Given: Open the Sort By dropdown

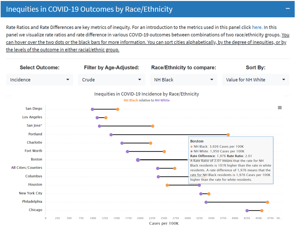Looking at the screenshot, I should point(255,79).
